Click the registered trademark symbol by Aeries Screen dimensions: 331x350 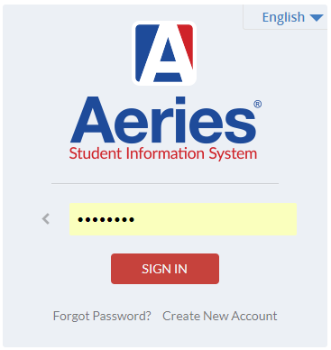(x=258, y=104)
